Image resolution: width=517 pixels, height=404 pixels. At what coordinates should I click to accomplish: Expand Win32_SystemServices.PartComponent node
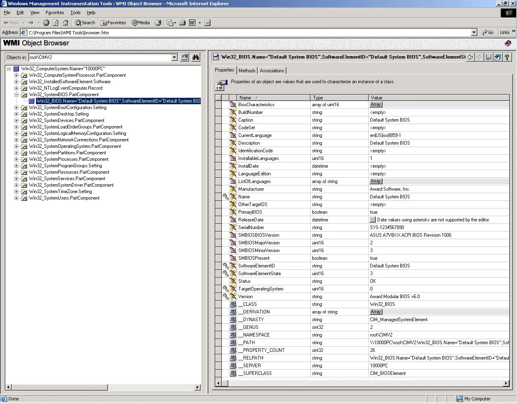(x=17, y=179)
